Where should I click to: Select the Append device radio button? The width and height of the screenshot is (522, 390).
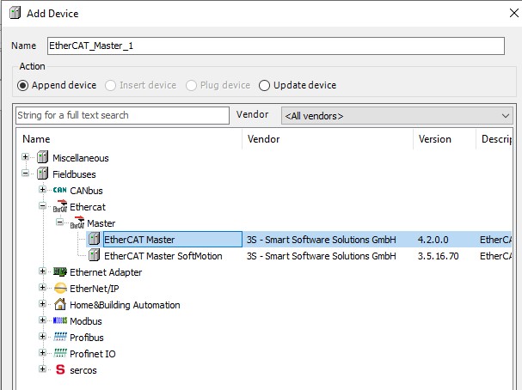[23, 85]
